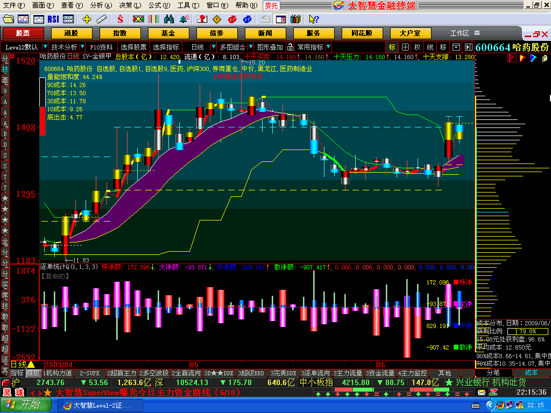Switch to the 3逐单流向 indicator tab
Viewport: 551px width, 413px height.
[315, 373]
